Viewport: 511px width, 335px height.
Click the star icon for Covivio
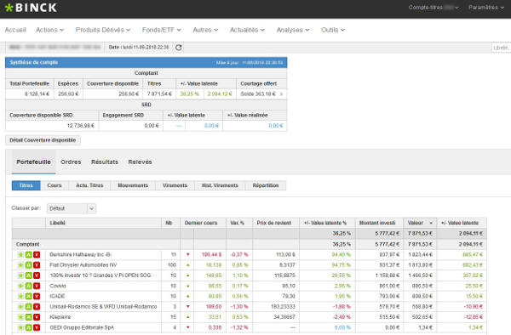[x=20, y=286]
